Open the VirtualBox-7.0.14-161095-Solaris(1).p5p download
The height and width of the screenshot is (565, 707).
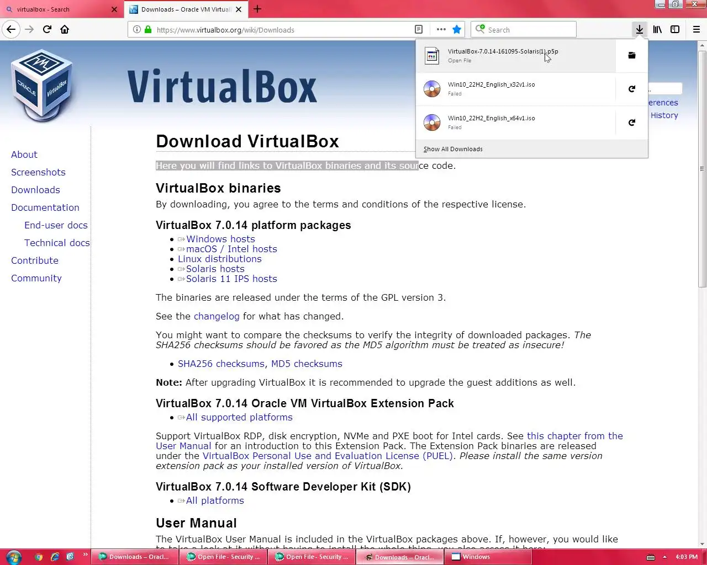coord(516,55)
